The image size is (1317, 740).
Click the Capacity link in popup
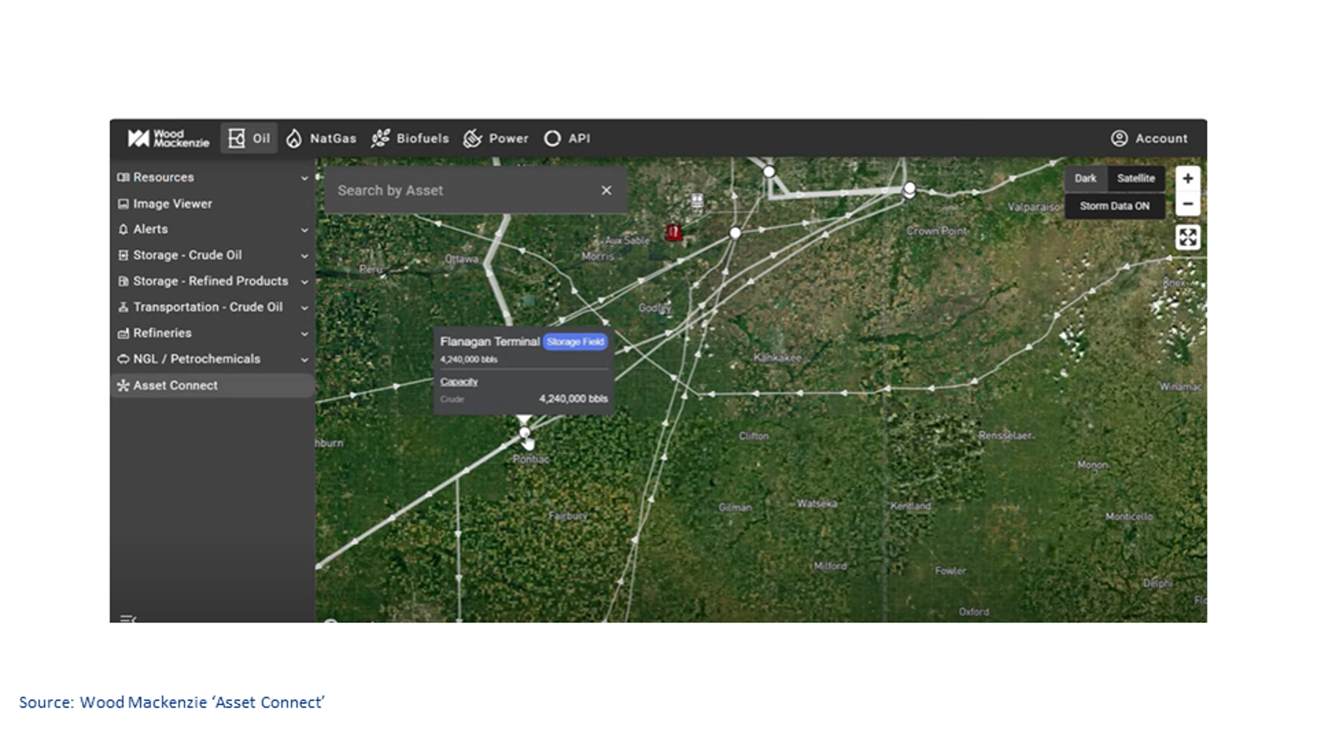pos(459,382)
